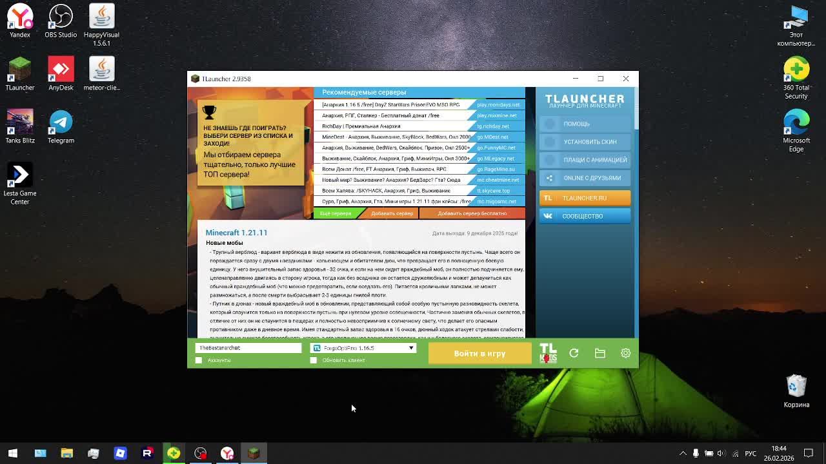
Task: Select server go.FunnyMC.net
Action: click(x=496, y=148)
